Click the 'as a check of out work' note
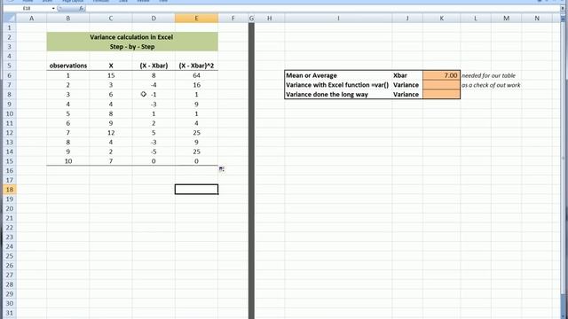Viewport: 568px width, 319px height. 491,85
